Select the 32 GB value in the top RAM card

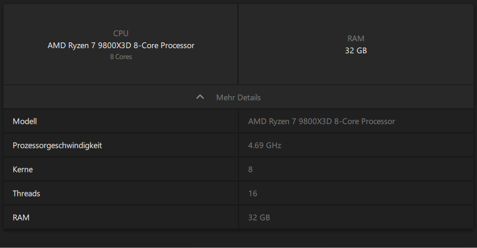pyautogui.click(x=355, y=50)
